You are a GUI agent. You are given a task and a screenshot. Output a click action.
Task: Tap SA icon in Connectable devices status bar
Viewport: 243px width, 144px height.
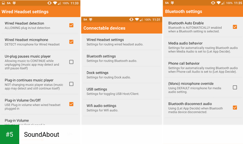[x=85, y=20]
